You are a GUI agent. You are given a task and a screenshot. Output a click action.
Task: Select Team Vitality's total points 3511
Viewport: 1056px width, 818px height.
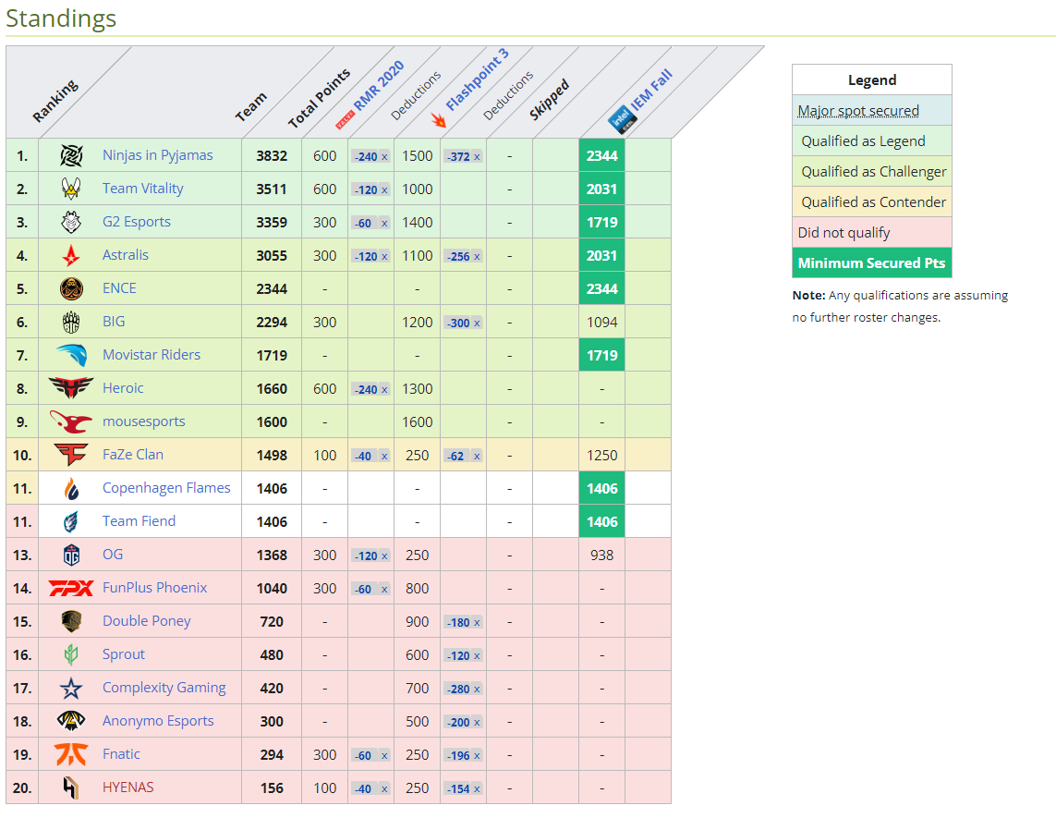pyautogui.click(x=272, y=189)
